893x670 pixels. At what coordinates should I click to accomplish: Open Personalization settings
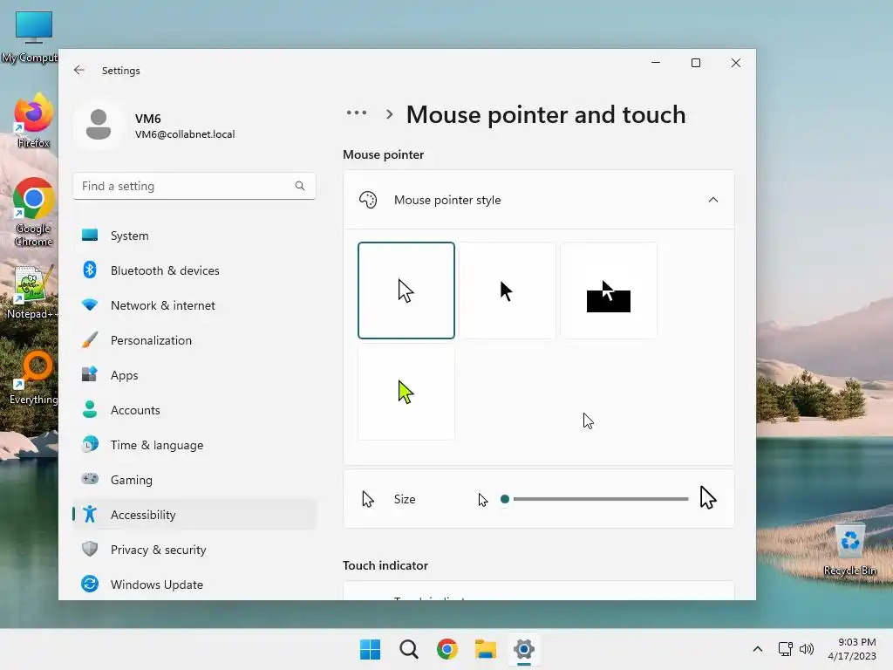pyautogui.click(x=194, y=340)
